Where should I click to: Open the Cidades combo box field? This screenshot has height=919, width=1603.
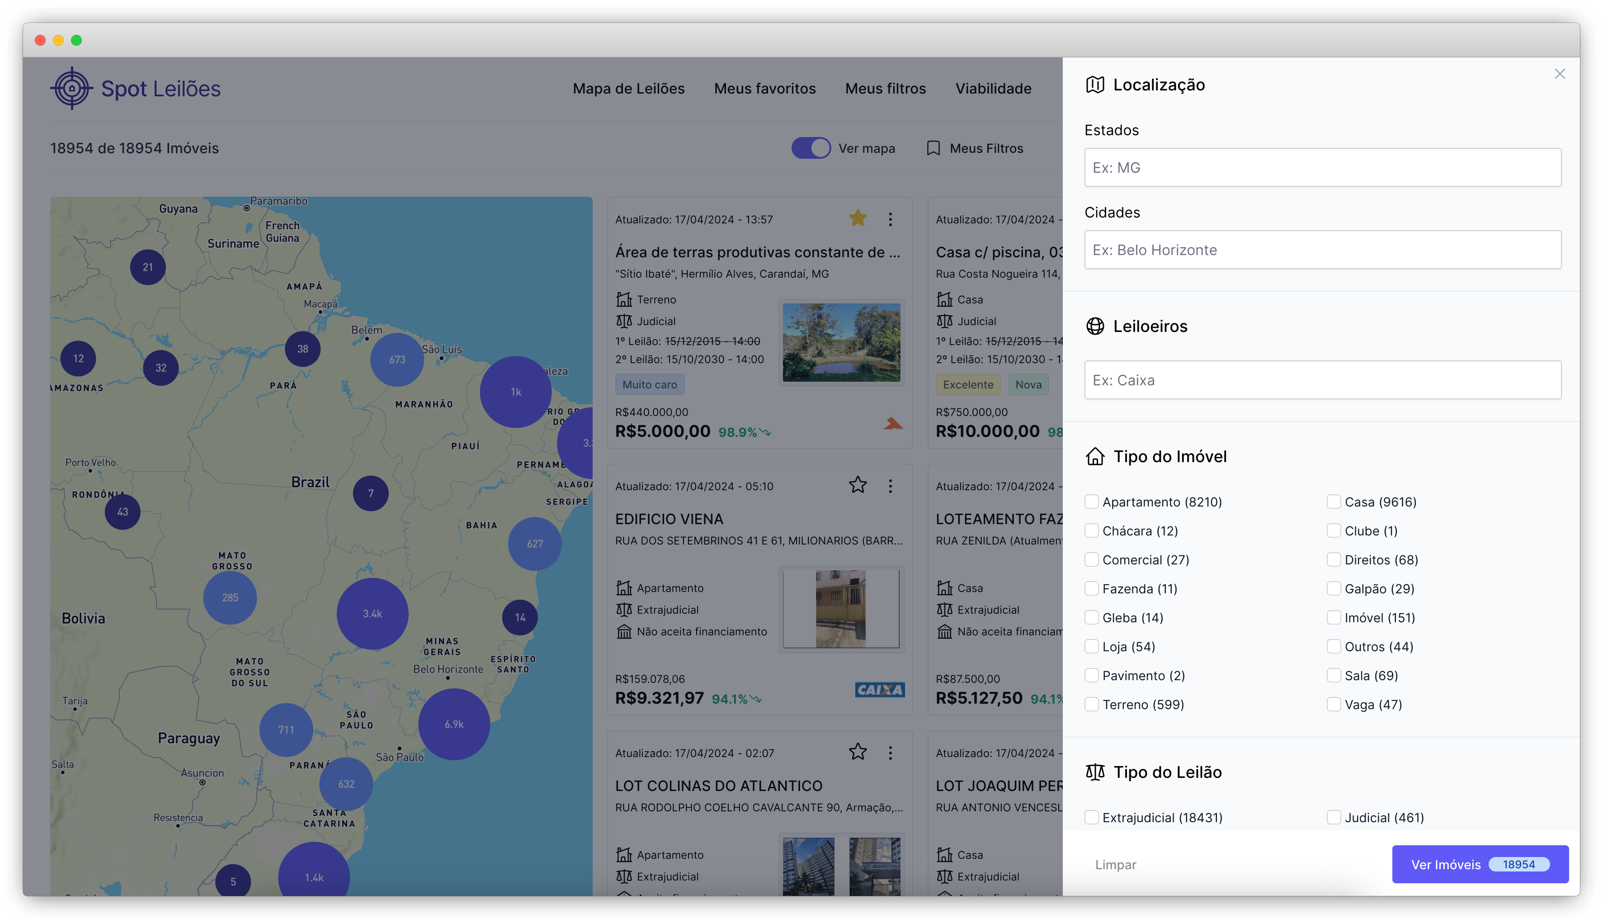[x=1322, y=250]
